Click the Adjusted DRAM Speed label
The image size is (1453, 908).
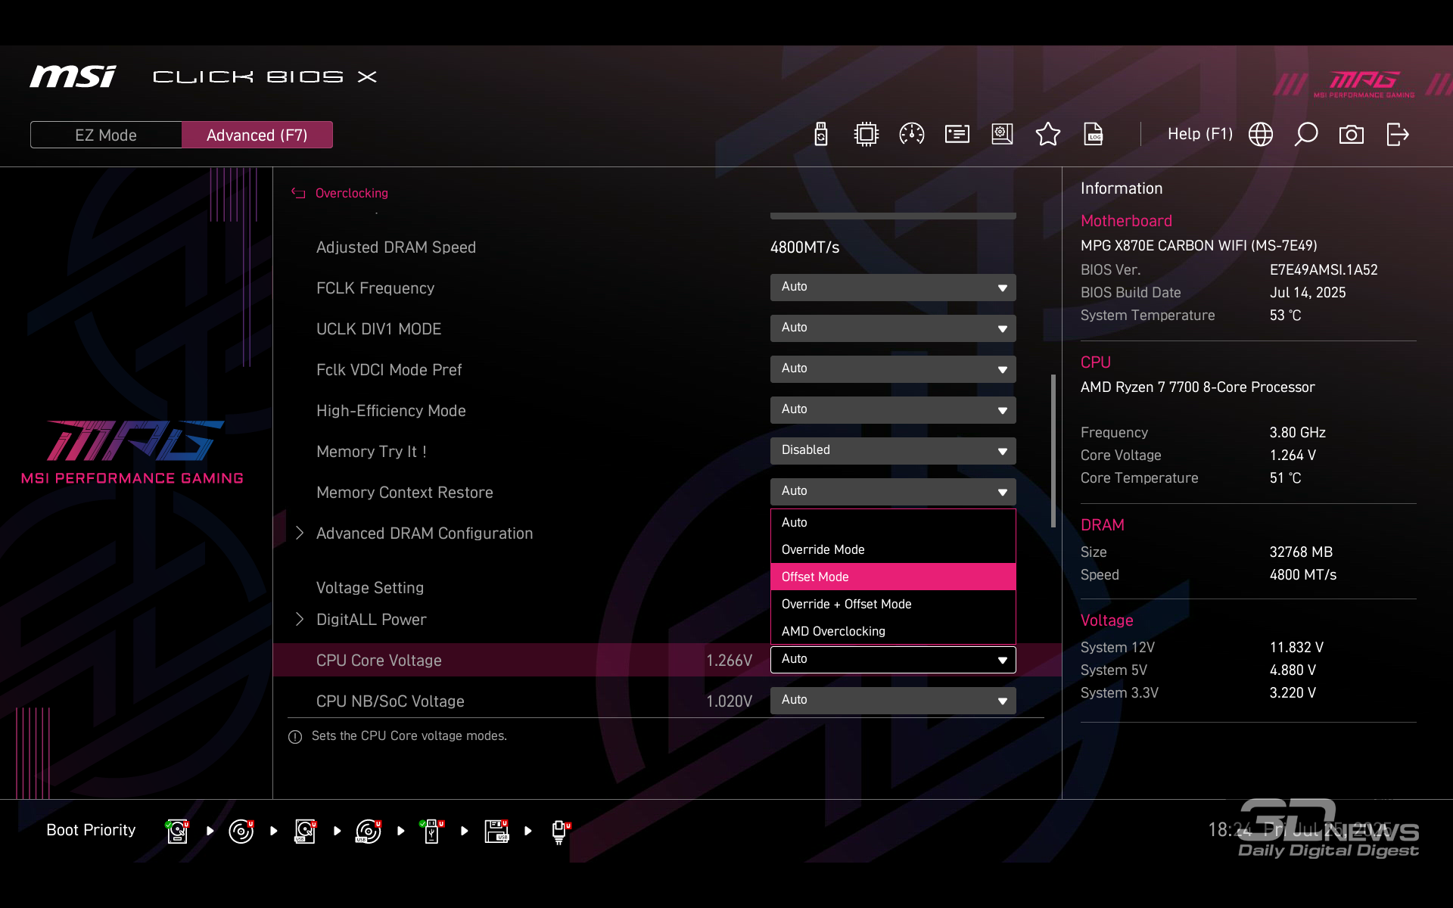click(x=396, y=247)
